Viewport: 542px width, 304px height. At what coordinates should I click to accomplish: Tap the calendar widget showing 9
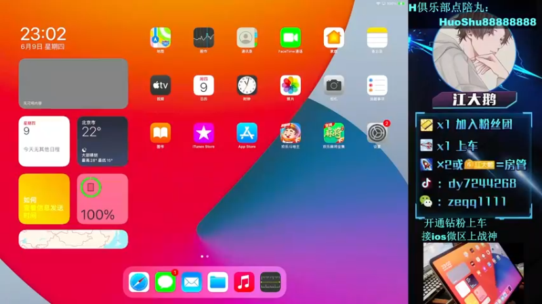[x=44, y=141]
